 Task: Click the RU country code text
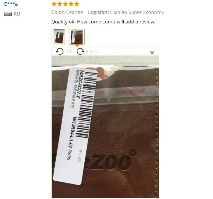point(17,14)
